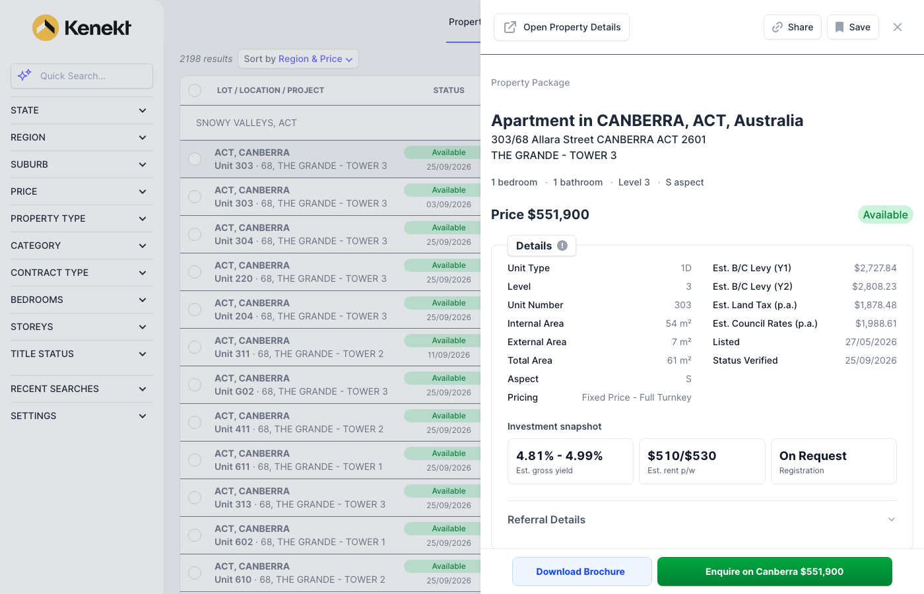Viewport: 924px width, 594px height.
Task: Download the property brochure
Action: tap(582, 572)
